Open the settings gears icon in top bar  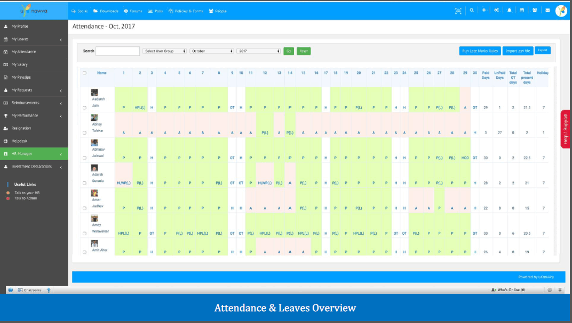pos(496,11)
